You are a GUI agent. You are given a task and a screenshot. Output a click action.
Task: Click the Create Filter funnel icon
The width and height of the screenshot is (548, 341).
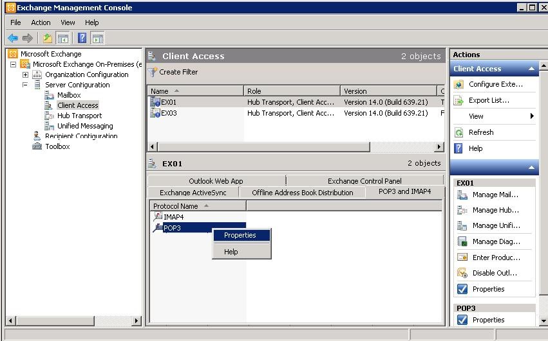point(153,72)
